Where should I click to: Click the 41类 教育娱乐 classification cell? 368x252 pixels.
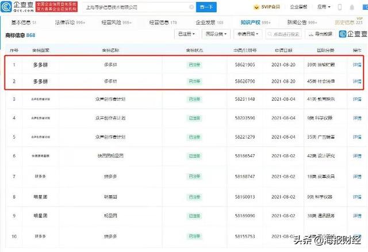[321, 99]
